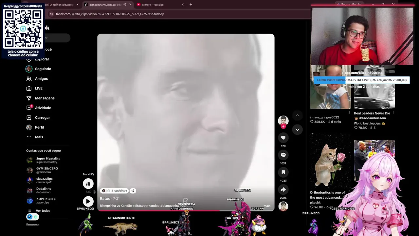Viewport: 419px width, 236px height.
Task: Open options menu for 'Real Leaders Never Die' video
Action: click(393, 113)
